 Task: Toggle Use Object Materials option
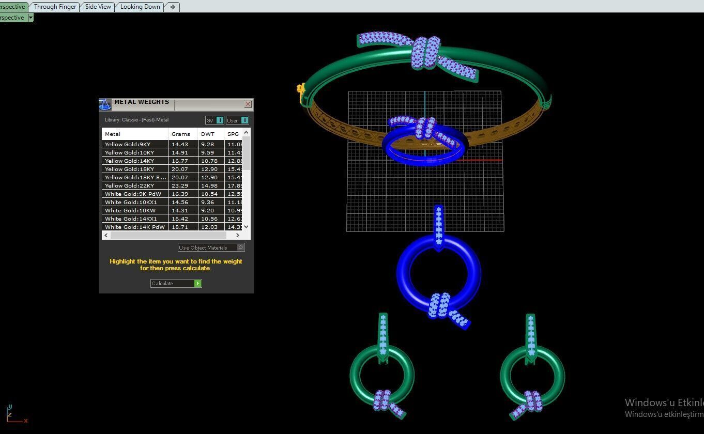pyautogui.click(x=211, y=247)
